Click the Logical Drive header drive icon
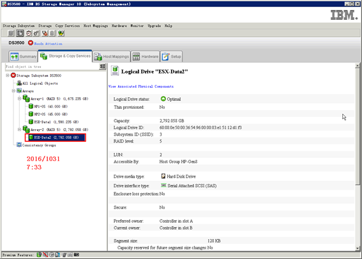 point(115,71)
